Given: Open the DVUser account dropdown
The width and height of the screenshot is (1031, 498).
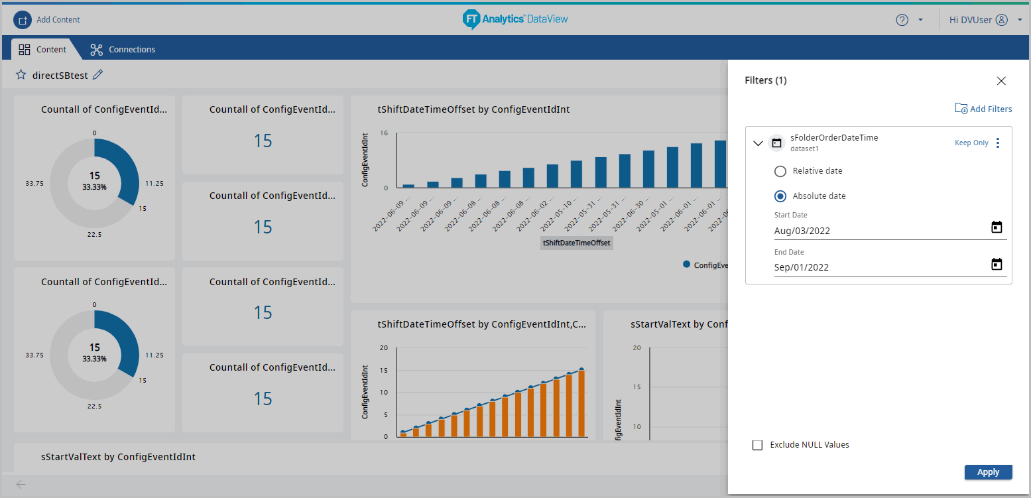Looking at the screenshot, I should click(x=1019, y=20).
